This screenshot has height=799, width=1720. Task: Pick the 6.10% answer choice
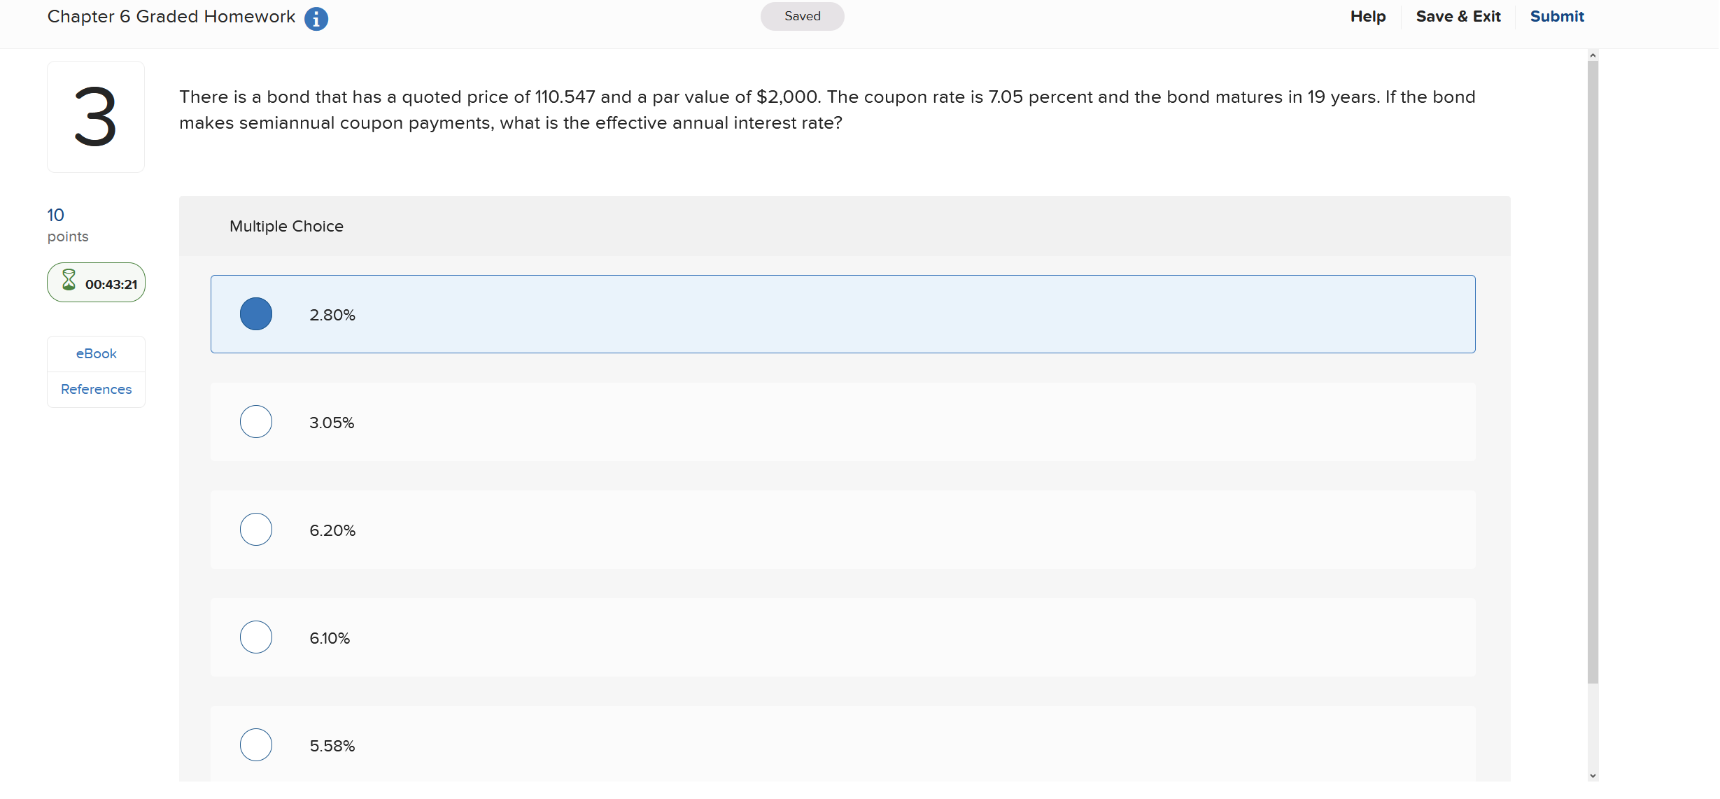pyautogui.click(x=843, y=637)
